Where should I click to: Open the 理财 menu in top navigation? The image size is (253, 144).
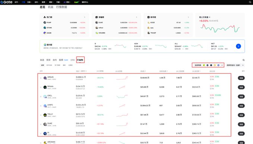pyautogui.click(x=51, y=2)
